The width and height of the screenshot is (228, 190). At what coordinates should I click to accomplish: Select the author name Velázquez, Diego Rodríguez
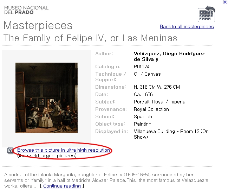(x=169, y=57)
